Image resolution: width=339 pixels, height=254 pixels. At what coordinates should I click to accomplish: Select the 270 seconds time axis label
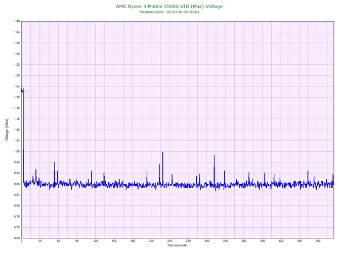(188, 241)
